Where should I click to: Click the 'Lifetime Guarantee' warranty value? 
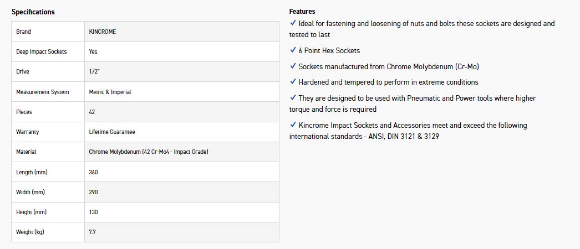pyautogui.click(x=112, y=132)
